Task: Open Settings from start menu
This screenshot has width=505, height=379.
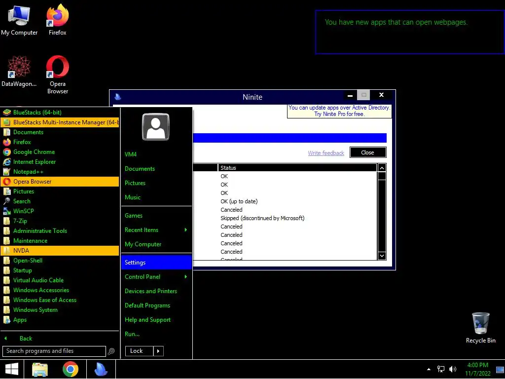Action: [156, 263]
